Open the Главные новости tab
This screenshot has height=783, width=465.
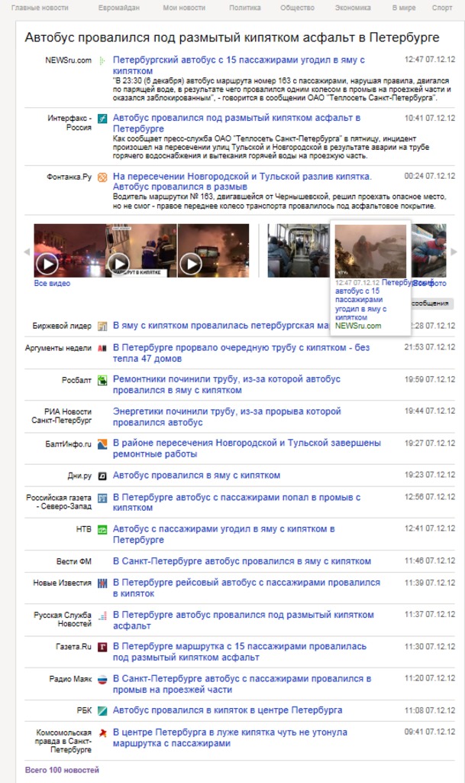tap(40, 8)
